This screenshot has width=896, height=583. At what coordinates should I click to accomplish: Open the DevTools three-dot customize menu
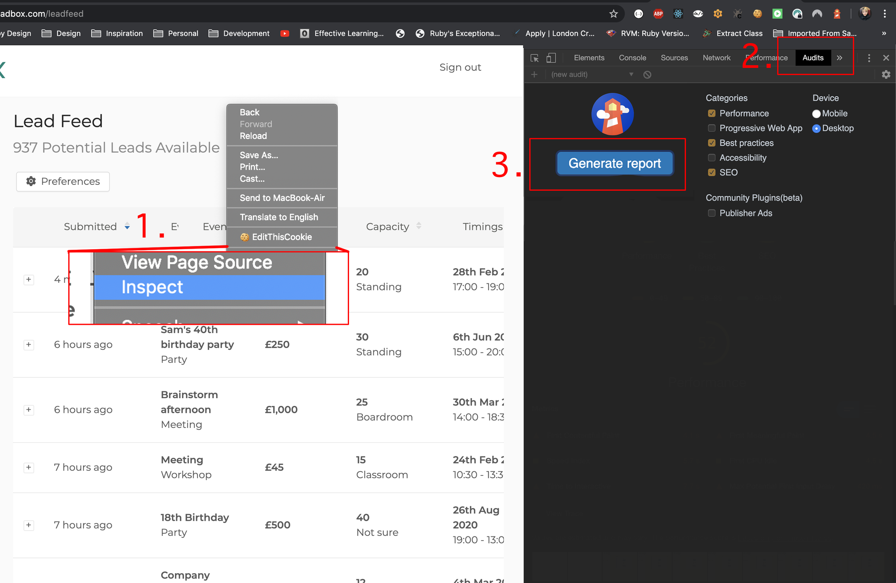click(x=869, y=58)
